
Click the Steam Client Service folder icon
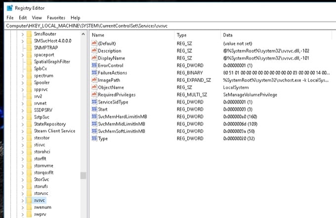pyautogui.click(x=29, y=131)
